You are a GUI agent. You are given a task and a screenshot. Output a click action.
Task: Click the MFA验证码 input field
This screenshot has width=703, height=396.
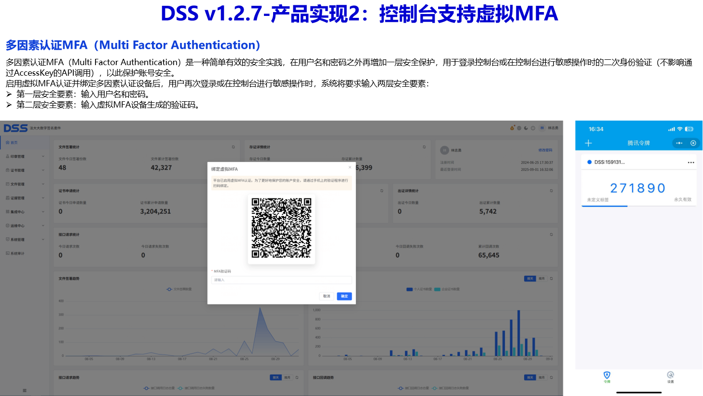[281, 280]
